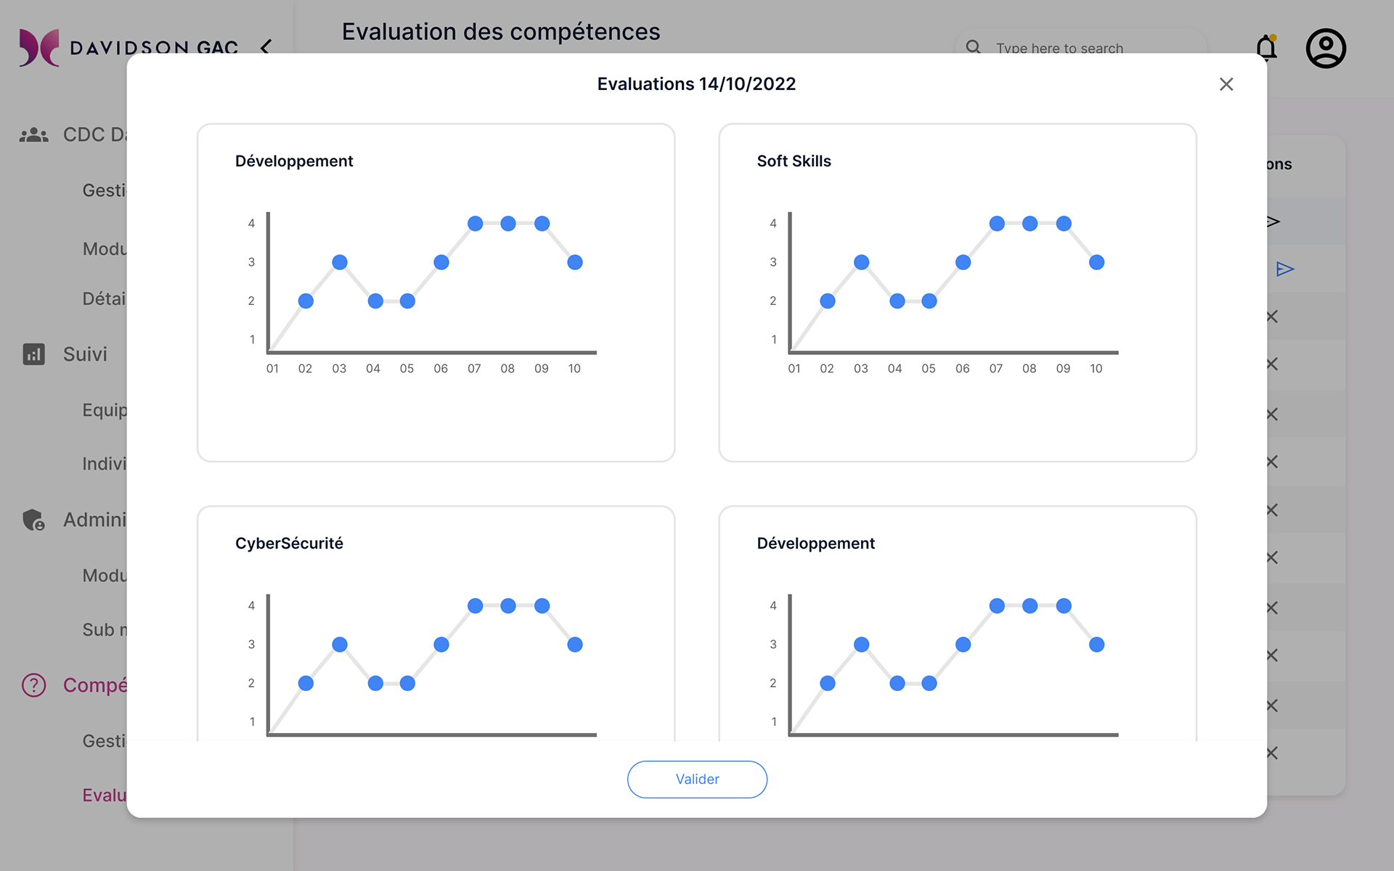The image size is (1394, 871).
Task: Click the Compétences question mark icon
Action: (33, 685)
